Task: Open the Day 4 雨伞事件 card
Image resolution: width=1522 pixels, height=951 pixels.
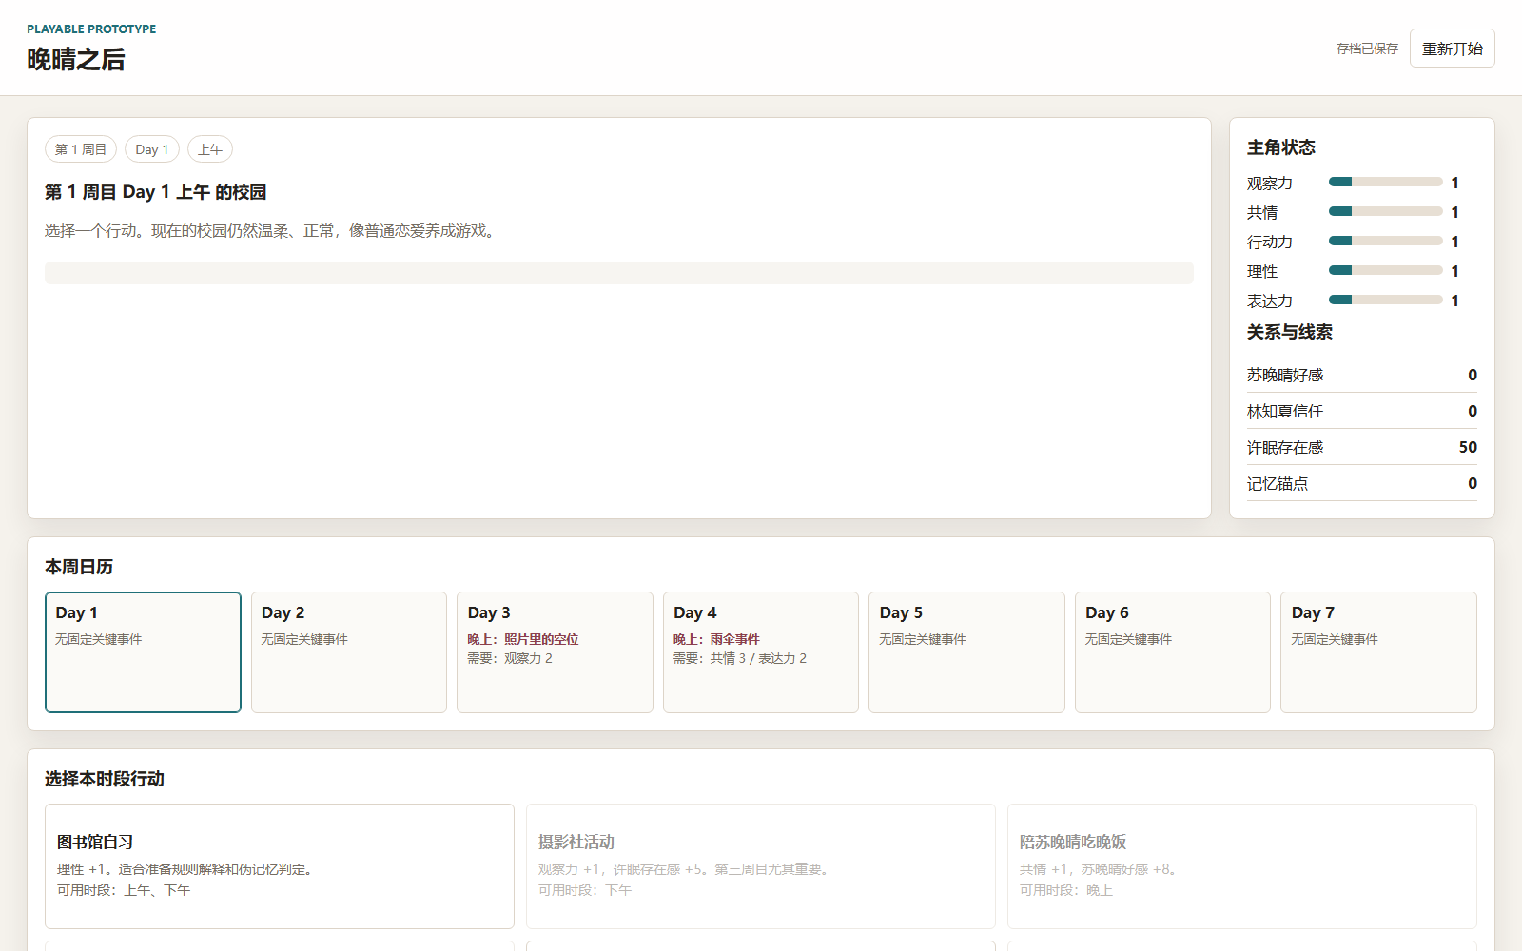Action: (761, 652)
